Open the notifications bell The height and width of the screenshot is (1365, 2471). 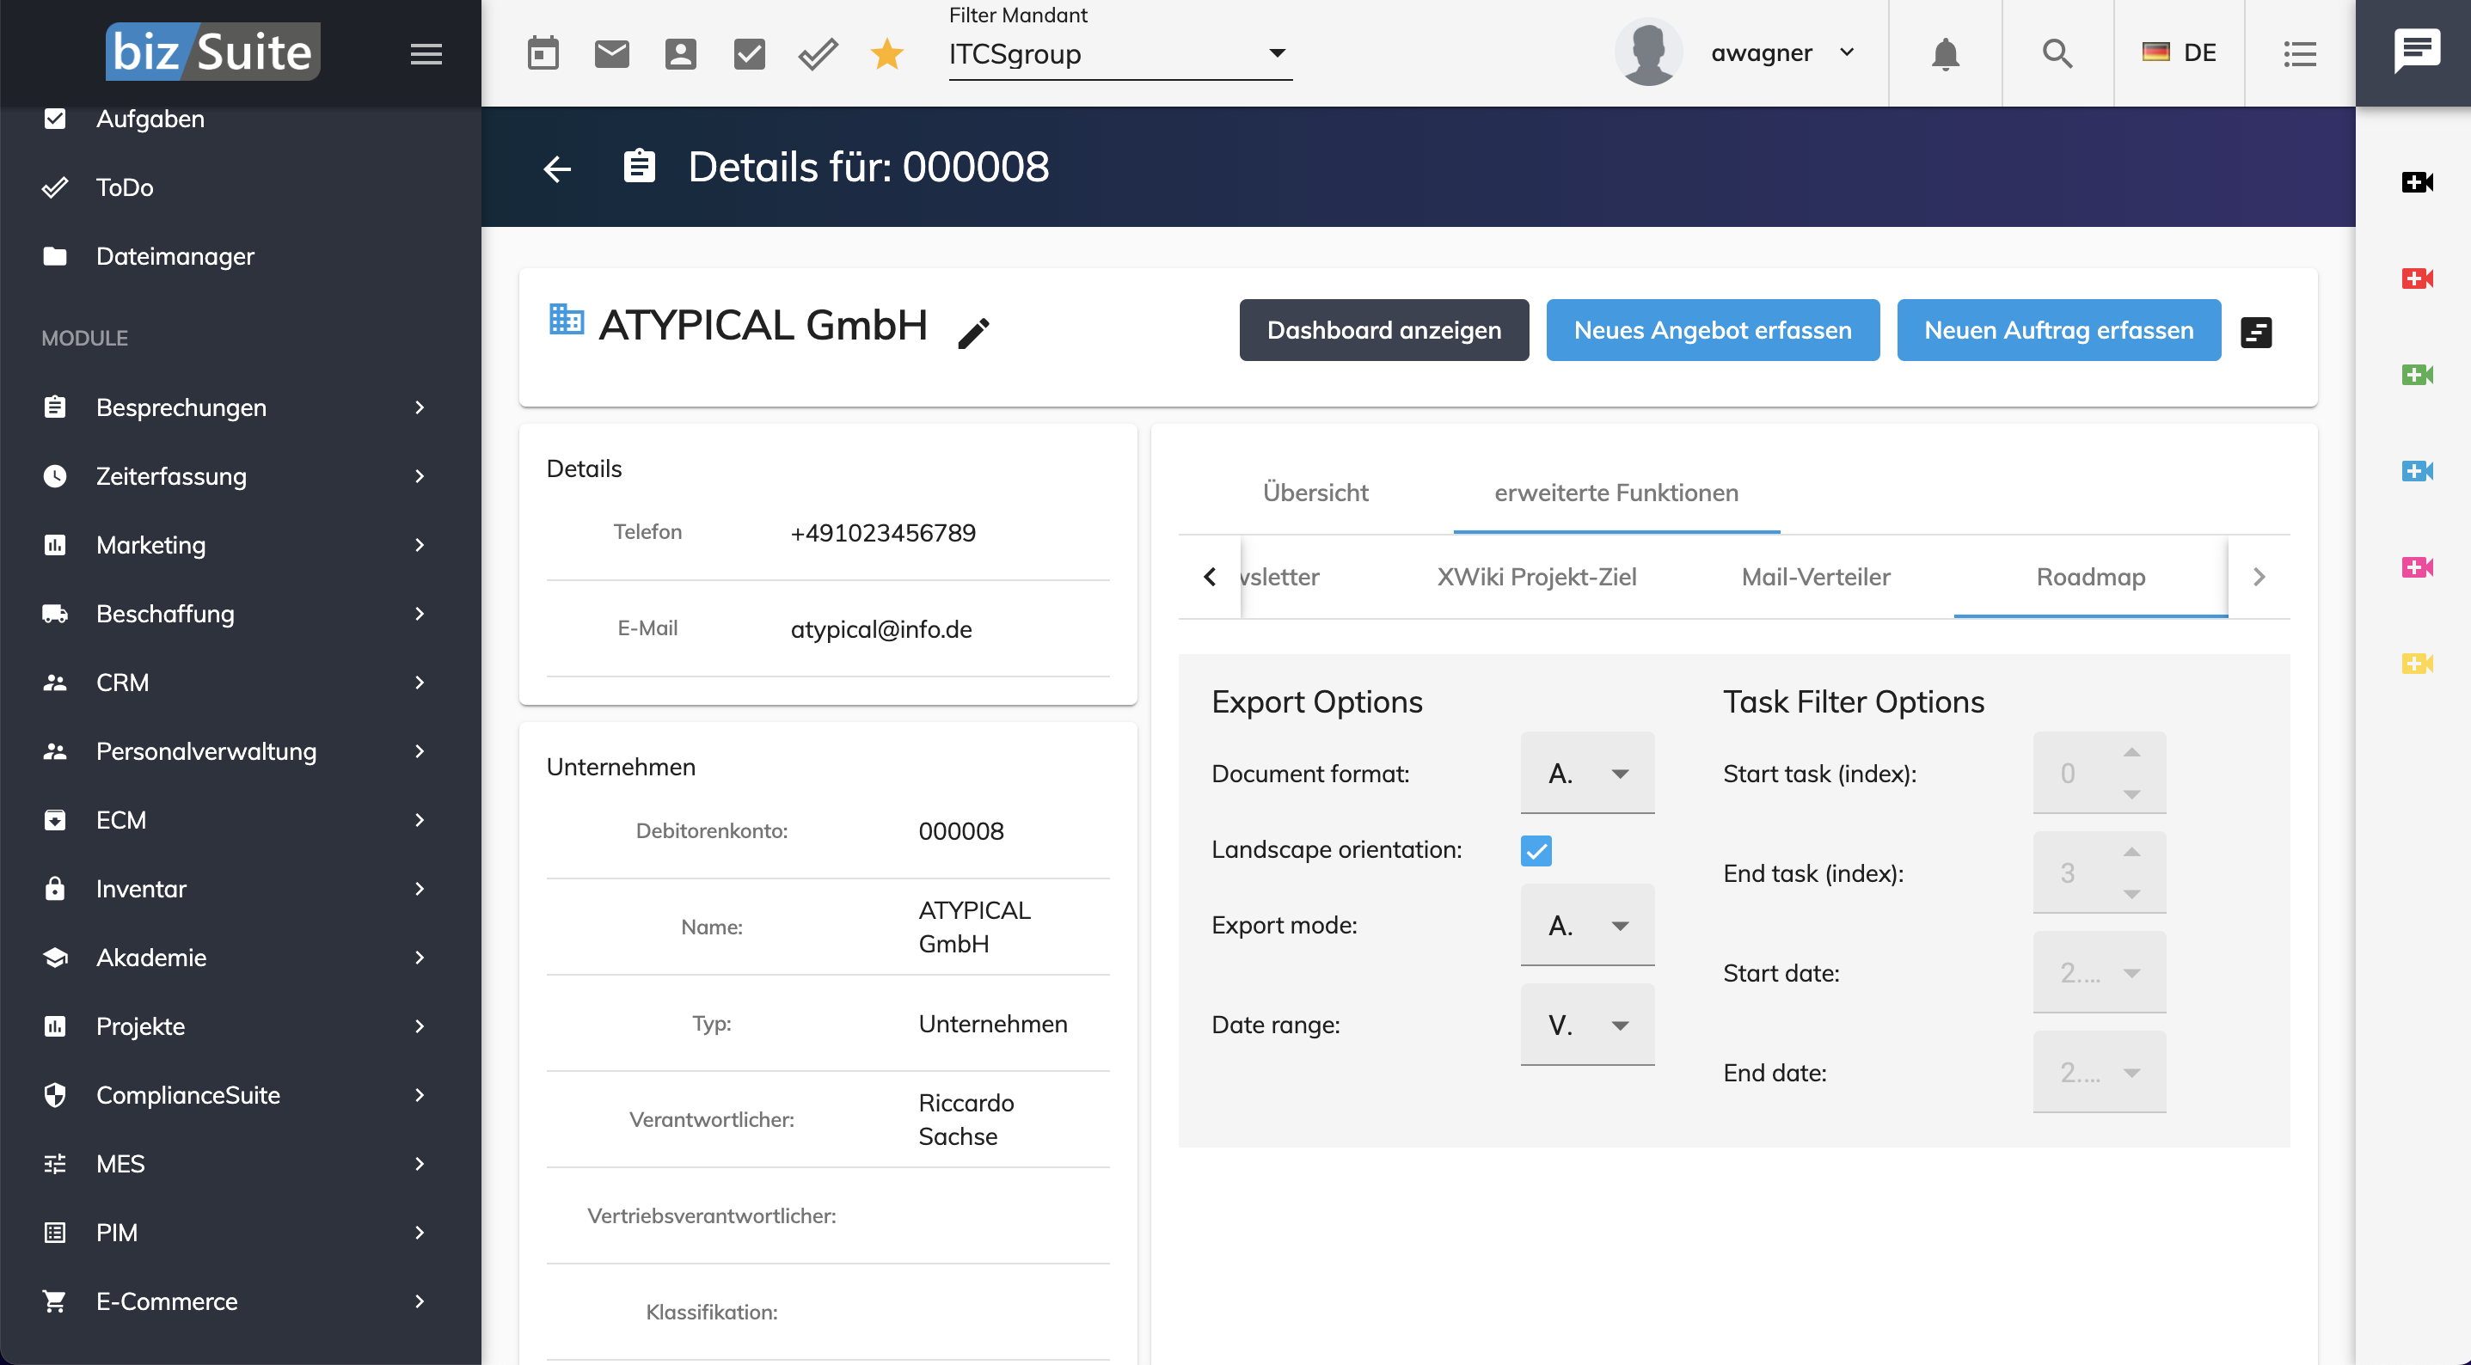[1946, 53]
